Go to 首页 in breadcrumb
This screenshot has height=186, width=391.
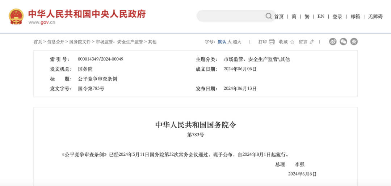point(38,42)
